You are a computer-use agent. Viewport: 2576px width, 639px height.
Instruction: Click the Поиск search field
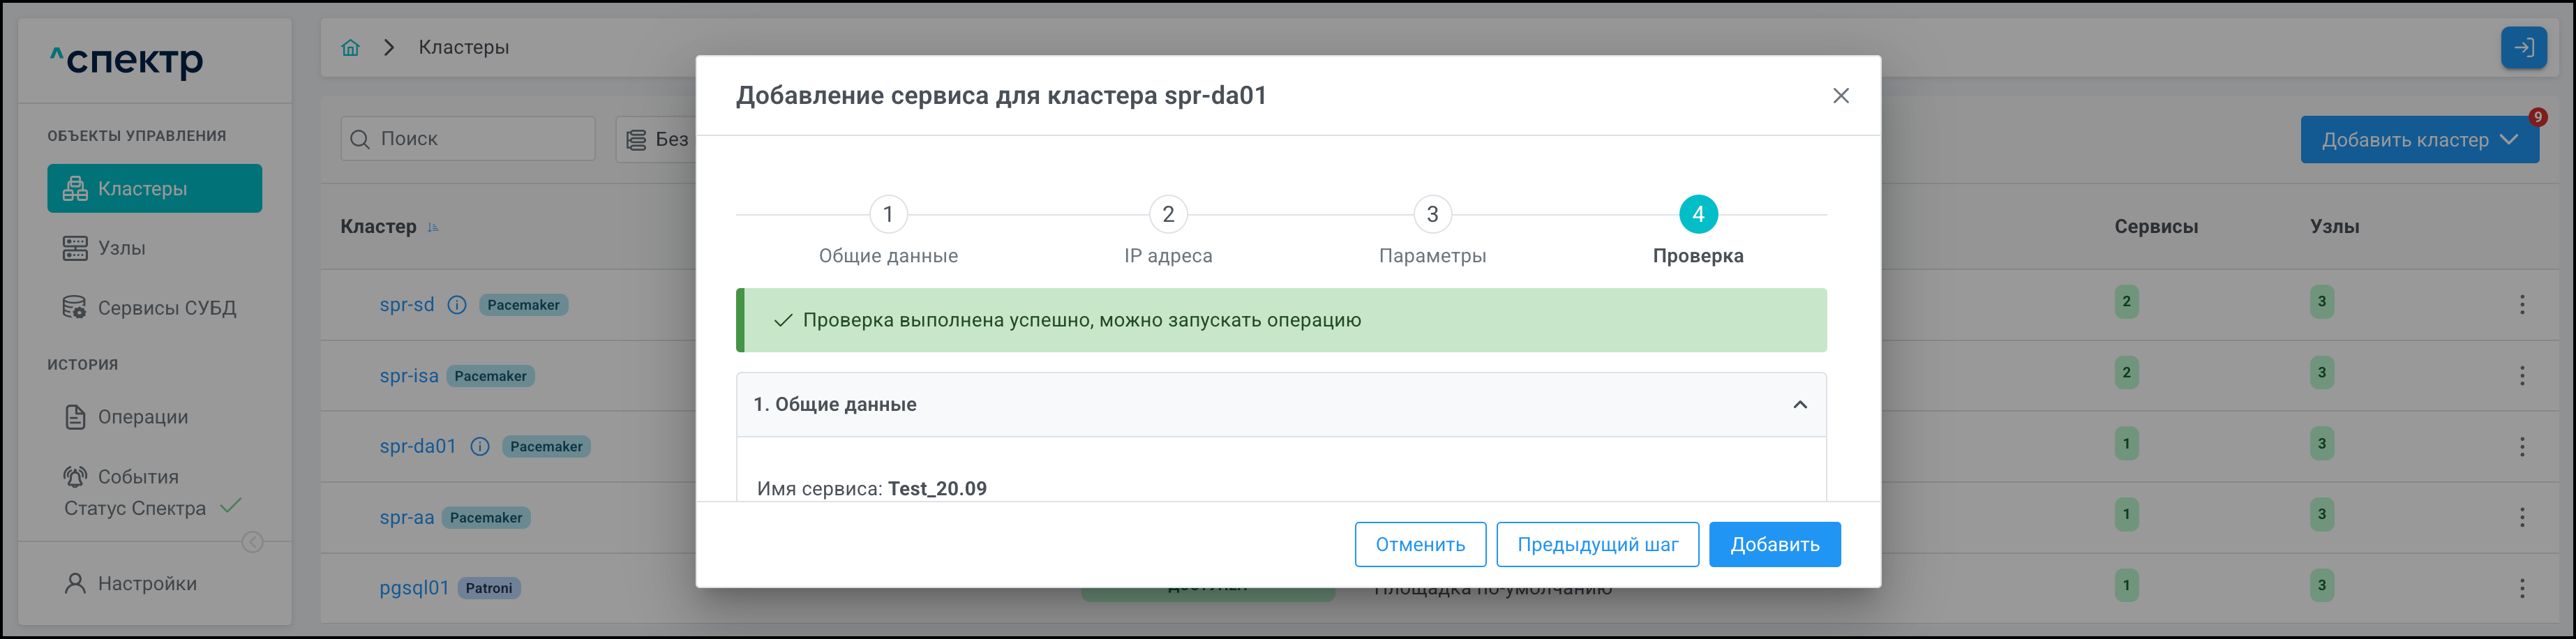pyautogui.click(x=468, y=140)
